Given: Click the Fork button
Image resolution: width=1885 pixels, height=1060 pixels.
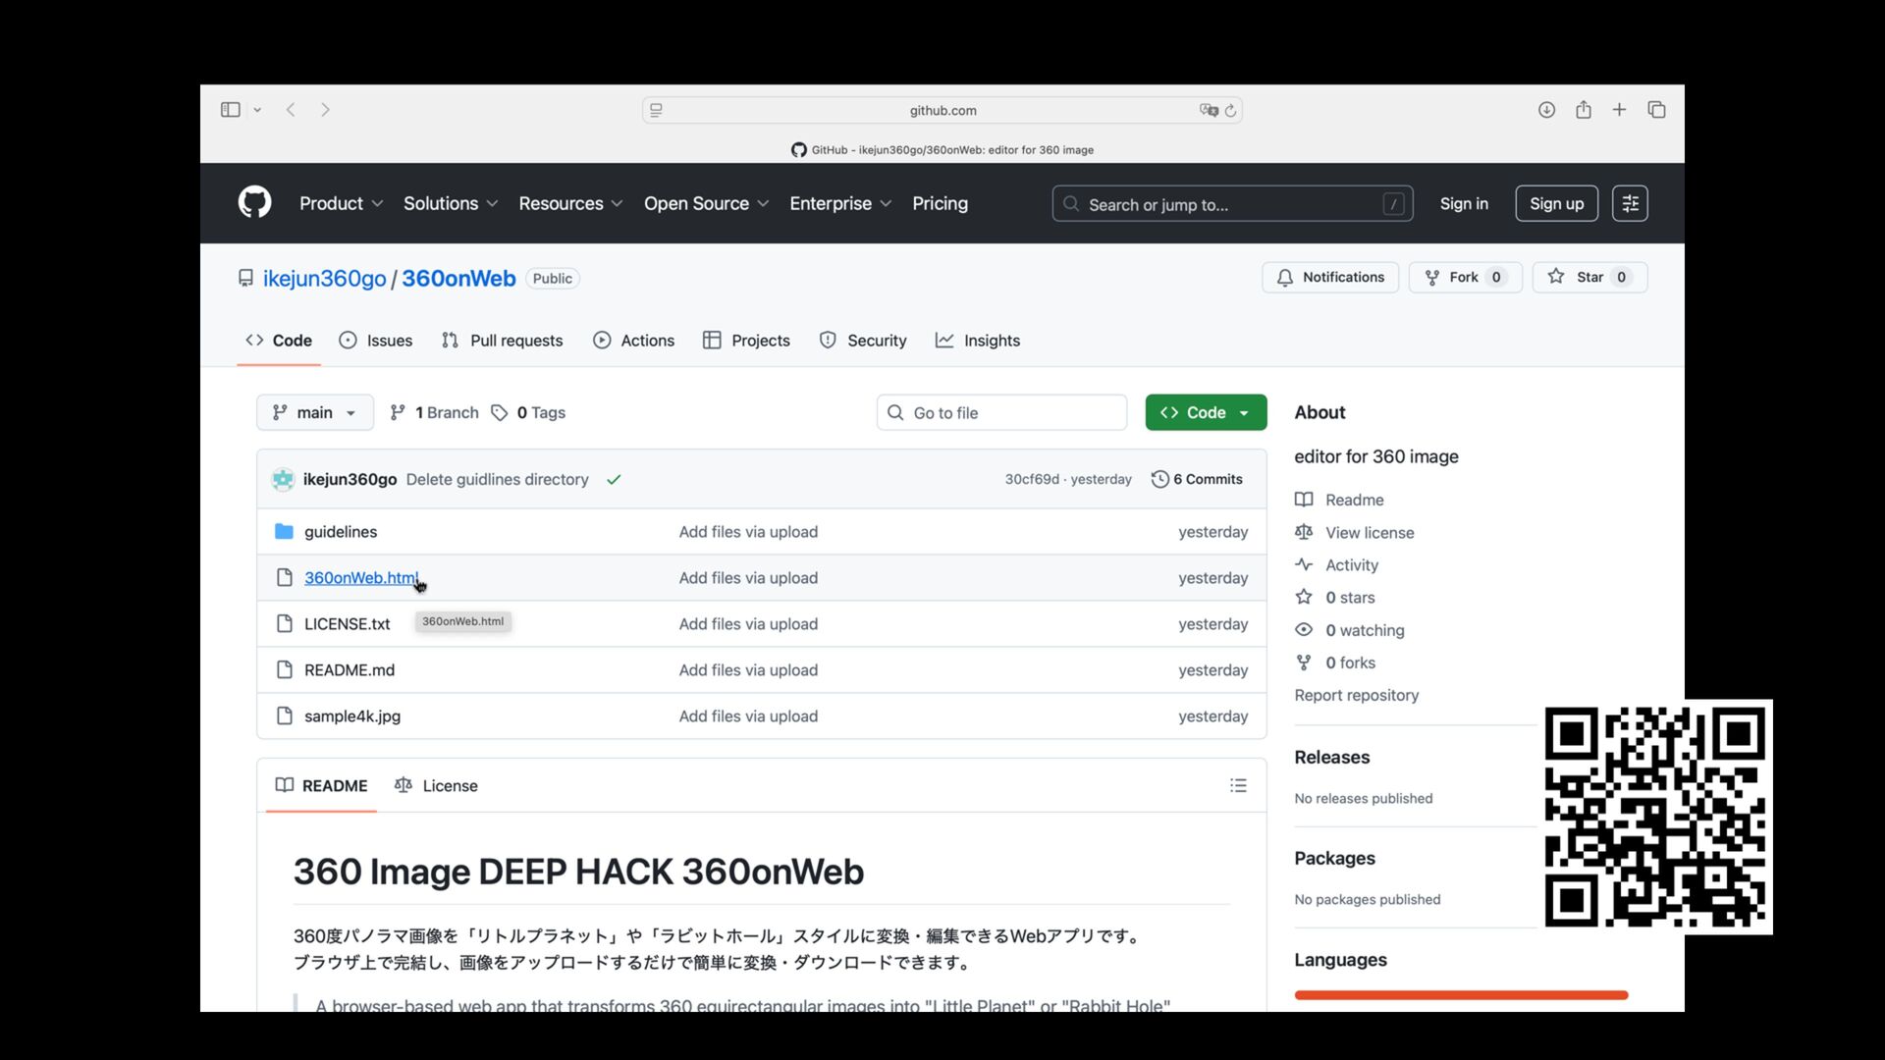Looking at the screenshot, I should 1465,277.
